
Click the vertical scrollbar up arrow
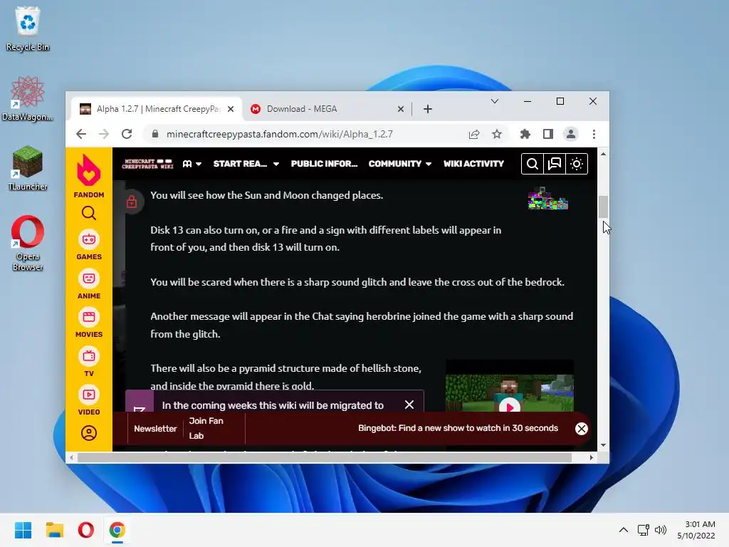point(603,154)
